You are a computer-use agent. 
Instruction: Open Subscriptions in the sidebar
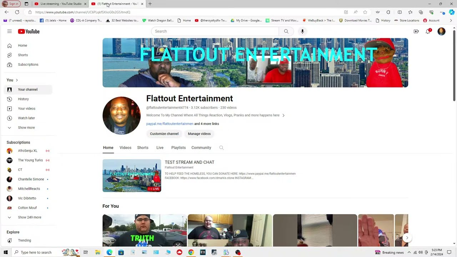point(28,65)
